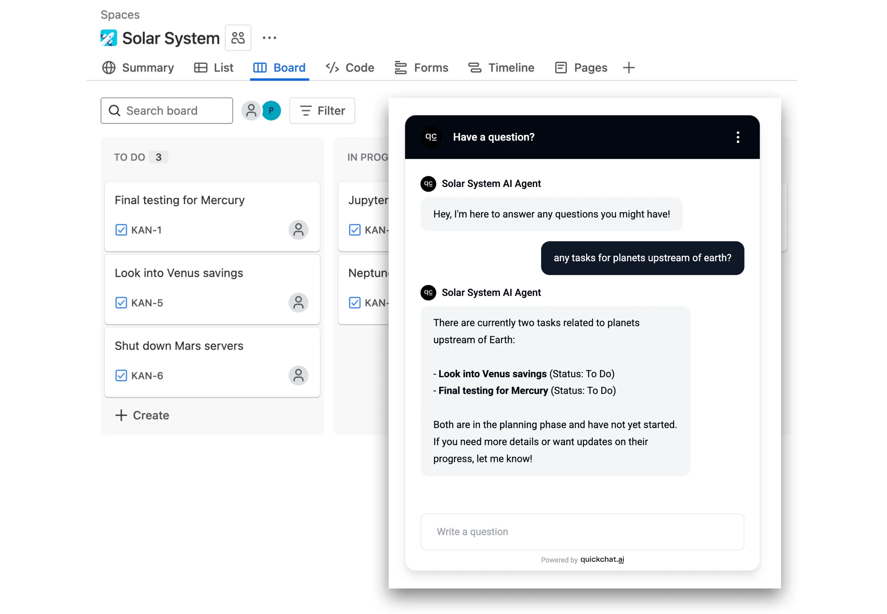The height and width of the screenshot is (614, 887).
Task: Open the chat widget three-dot menu
Action: click(x=737, y=138)
